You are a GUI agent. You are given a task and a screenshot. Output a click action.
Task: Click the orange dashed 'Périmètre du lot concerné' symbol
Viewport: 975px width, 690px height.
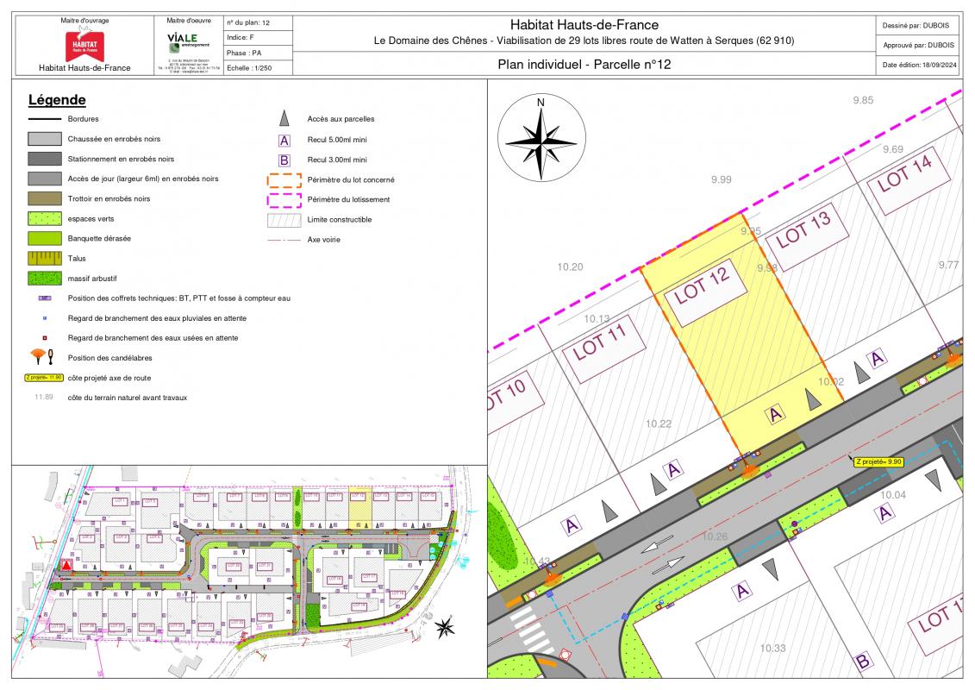(x=284, y=180)
